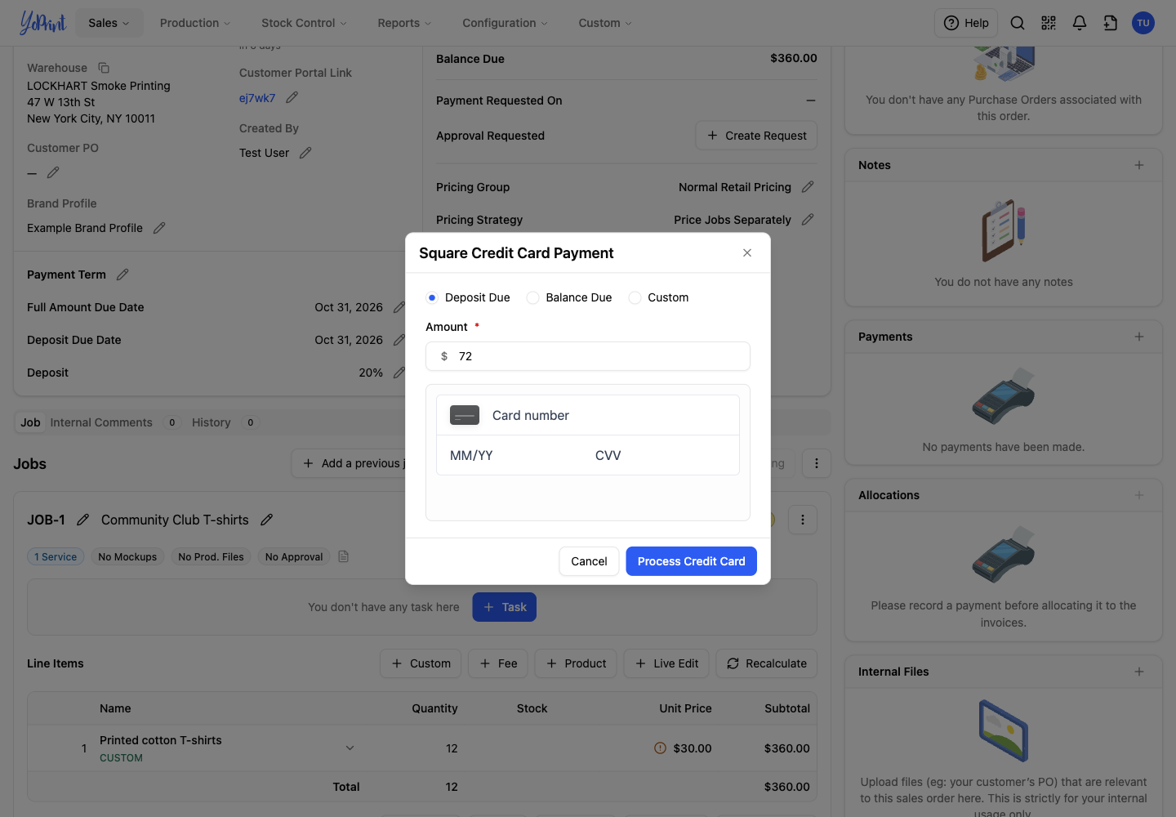Click the document export icon in header
Viewport: 1176px width, 817px height.
[x=1111, y=23]
